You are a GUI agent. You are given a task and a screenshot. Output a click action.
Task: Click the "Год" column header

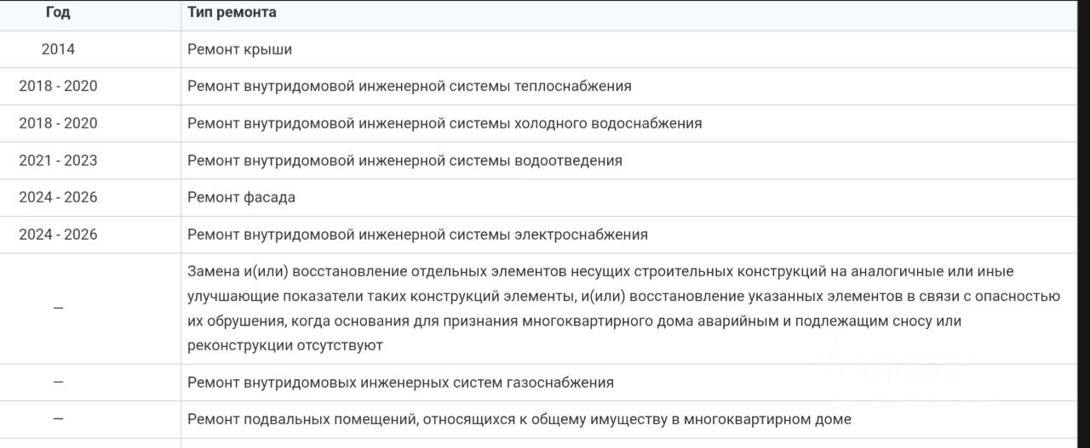(58, 13)
